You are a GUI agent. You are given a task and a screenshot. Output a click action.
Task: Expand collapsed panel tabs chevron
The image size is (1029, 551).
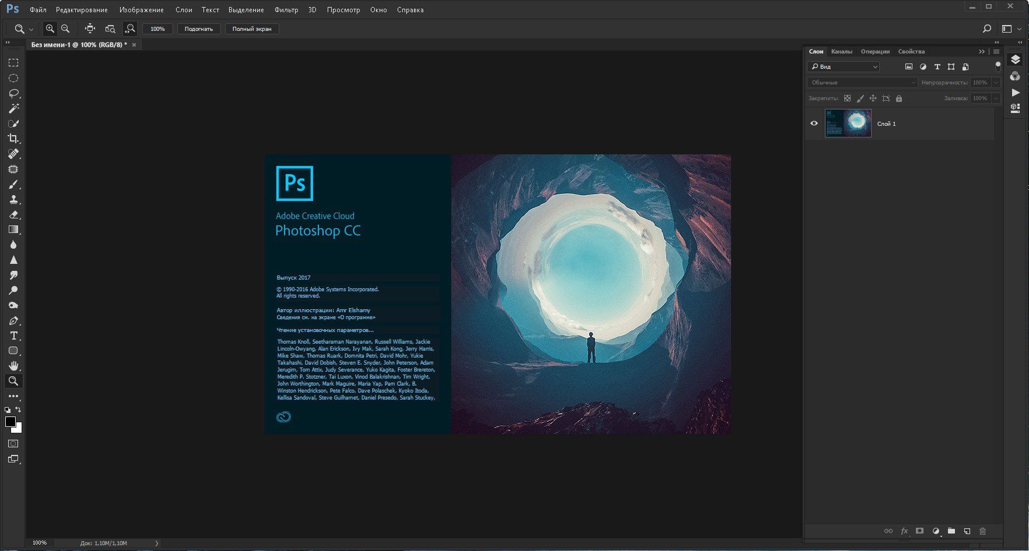coord(982,51)
